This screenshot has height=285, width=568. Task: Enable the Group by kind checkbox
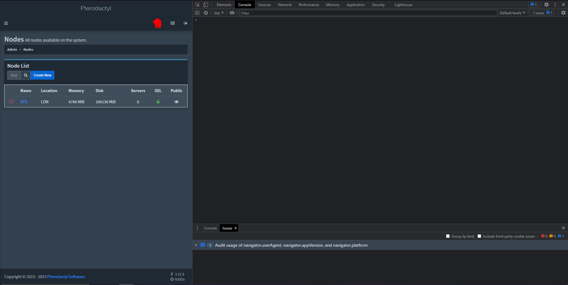coord(448,236)
